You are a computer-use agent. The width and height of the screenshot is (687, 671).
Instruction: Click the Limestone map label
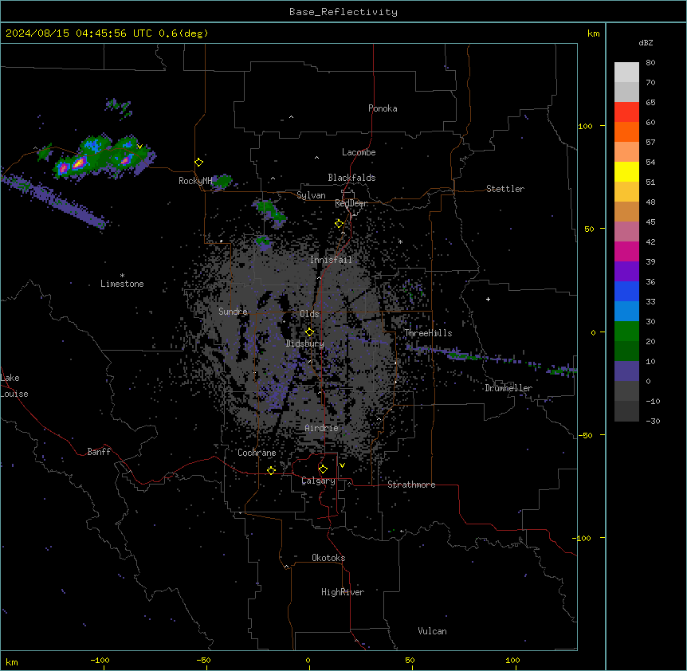click(122, 284)
